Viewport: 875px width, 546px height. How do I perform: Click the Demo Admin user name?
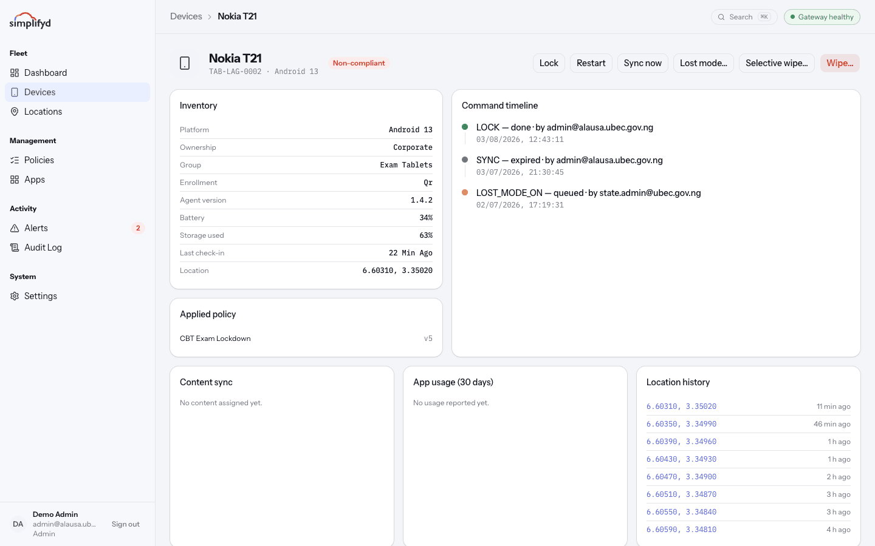pyautogui.click(x=55, y=514)
